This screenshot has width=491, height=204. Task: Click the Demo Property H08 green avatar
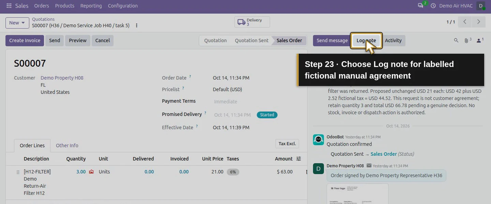pyautogui.click(x=318, y=169)
